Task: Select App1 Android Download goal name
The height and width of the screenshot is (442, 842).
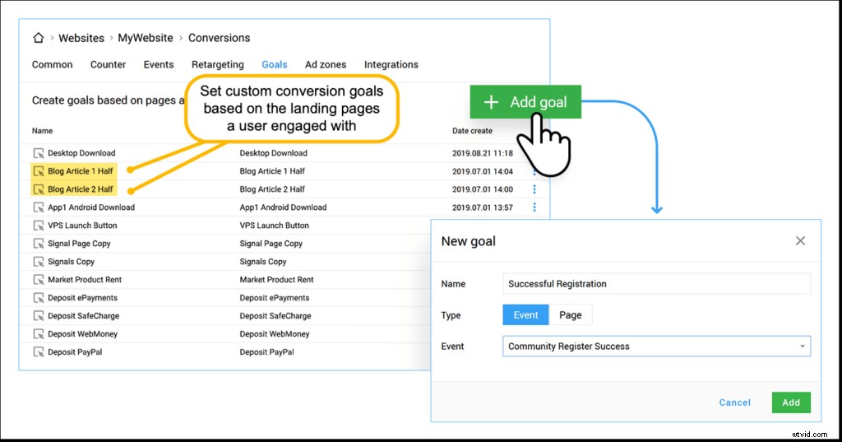Action: (x=91, y=207)
